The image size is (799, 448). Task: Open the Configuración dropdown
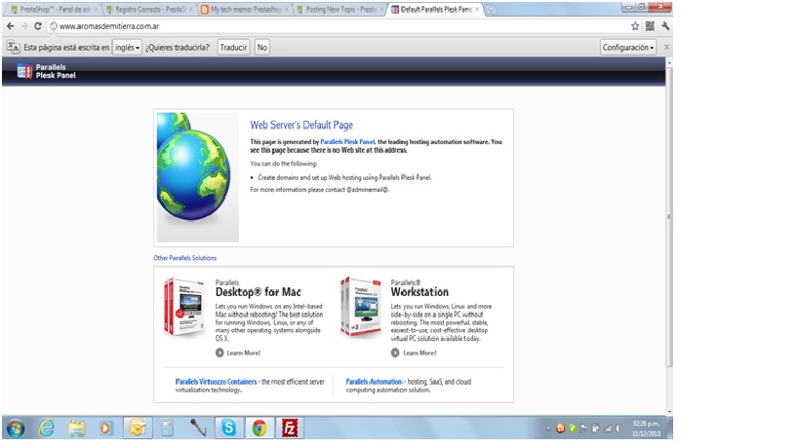(x=628, y=48)
